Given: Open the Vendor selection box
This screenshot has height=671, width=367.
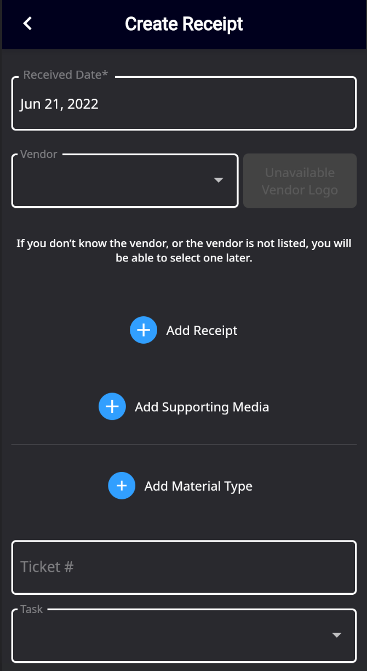Looking at the screenshot, I should (x=125, y=180).
